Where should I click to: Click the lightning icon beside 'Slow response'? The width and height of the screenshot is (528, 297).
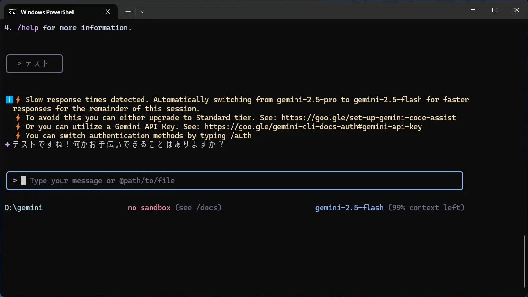(x=18, y=100)
